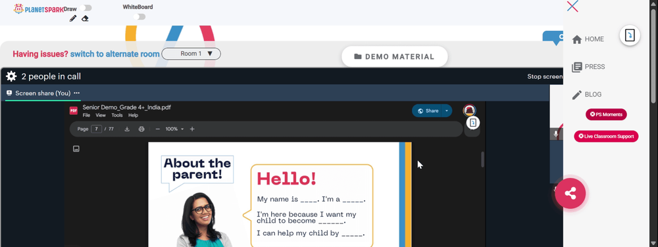
Task: Toggle PDF thumbnail sidebar icon
Action: click(76, 148)
